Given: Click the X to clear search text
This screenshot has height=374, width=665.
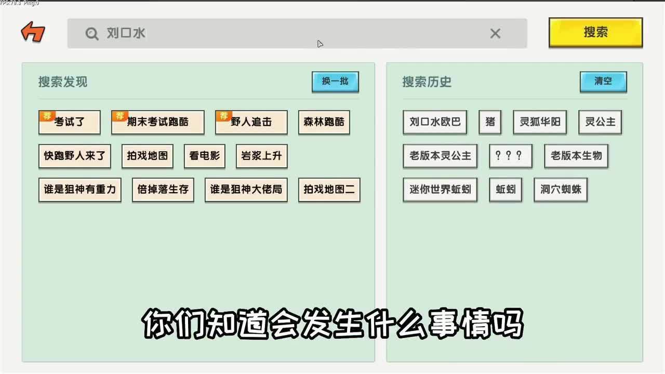Looking at the screenshot, I should click(495, 33).
